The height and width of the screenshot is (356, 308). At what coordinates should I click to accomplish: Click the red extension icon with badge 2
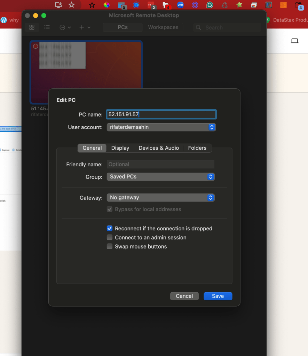(x=151, y=5)
